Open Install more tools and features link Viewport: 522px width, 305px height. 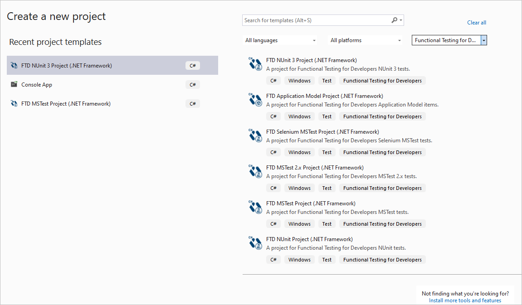pos(465,300)
